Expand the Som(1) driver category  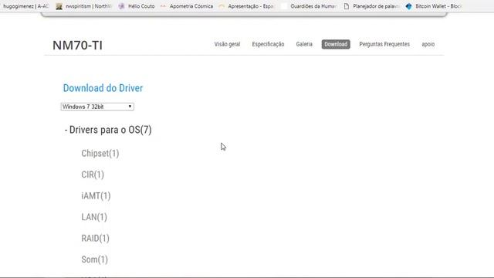[x=94, y=259]
